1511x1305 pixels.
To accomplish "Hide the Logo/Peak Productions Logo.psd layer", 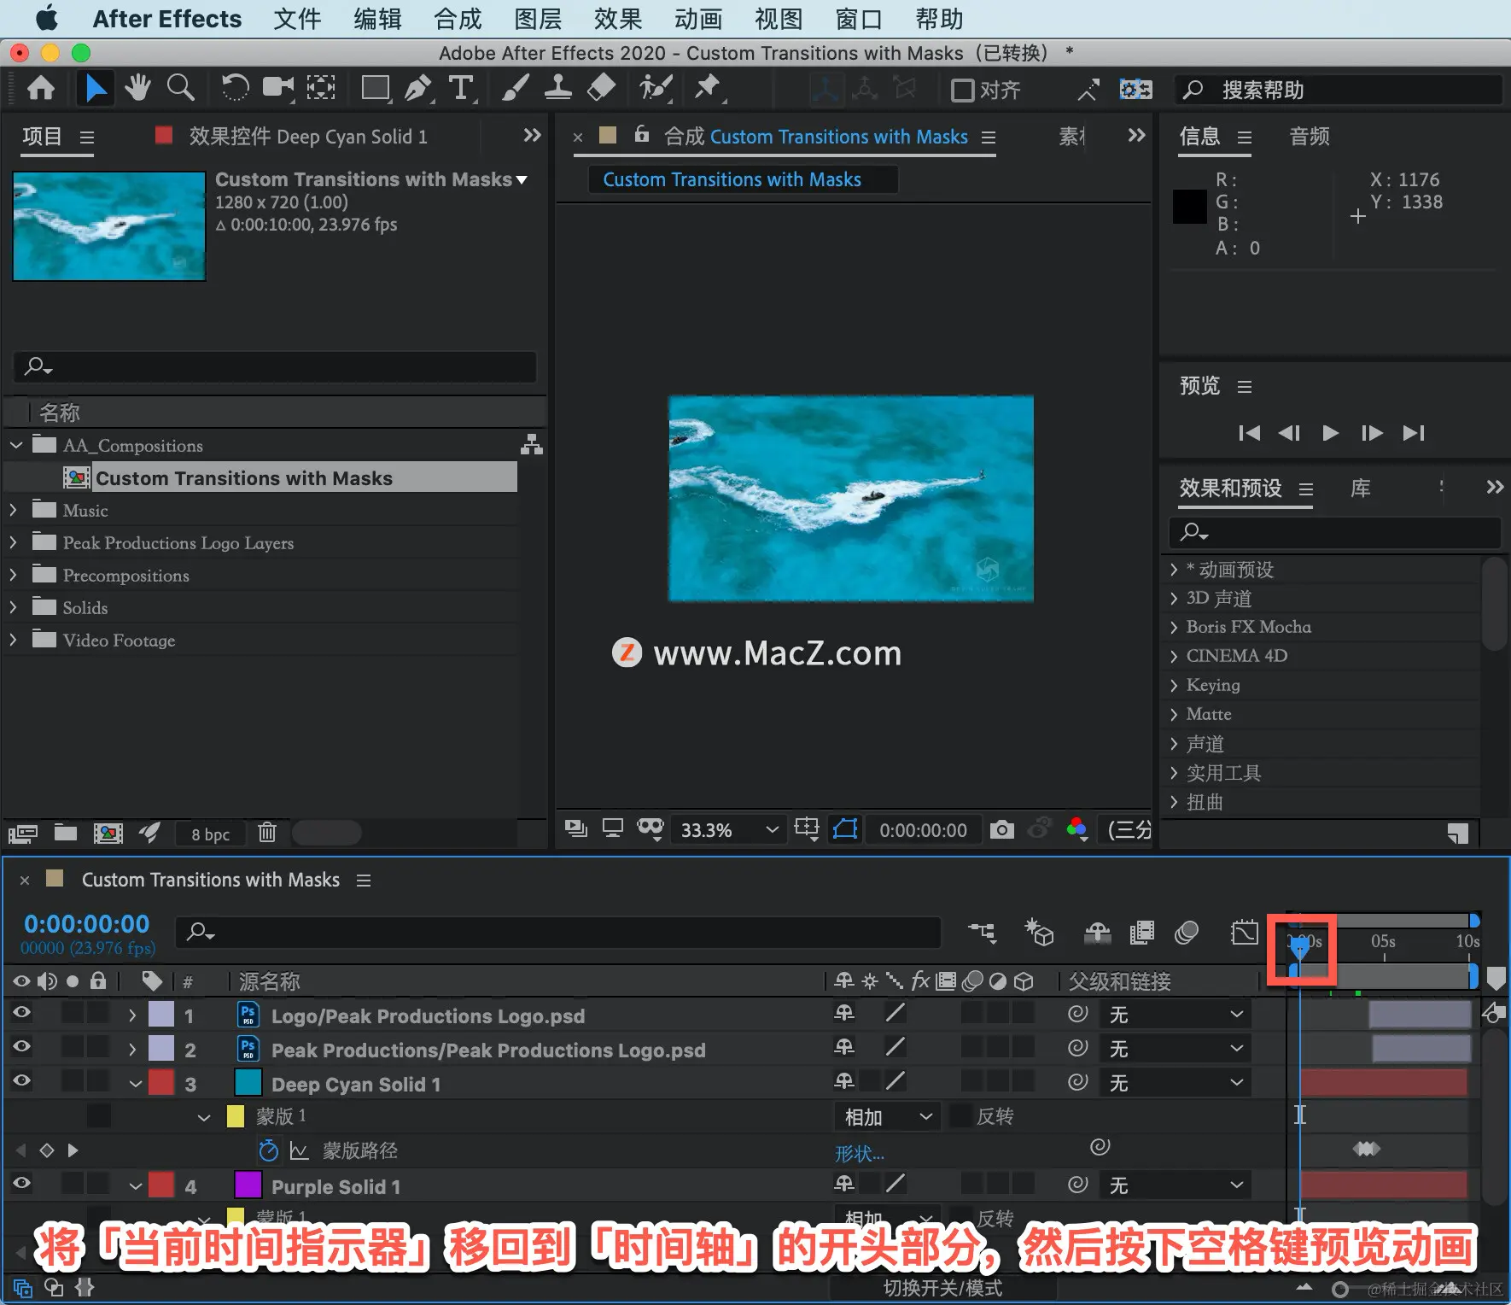I will tap(21, 1013).
